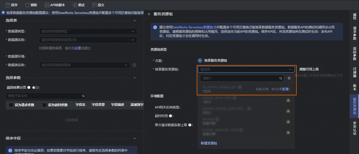
Task: Open the 数据表名称 dropdown
Action: tap(85, 65)
